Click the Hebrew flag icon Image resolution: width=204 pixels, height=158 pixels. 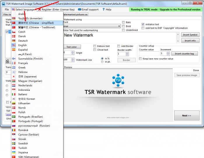click(14, 72)
